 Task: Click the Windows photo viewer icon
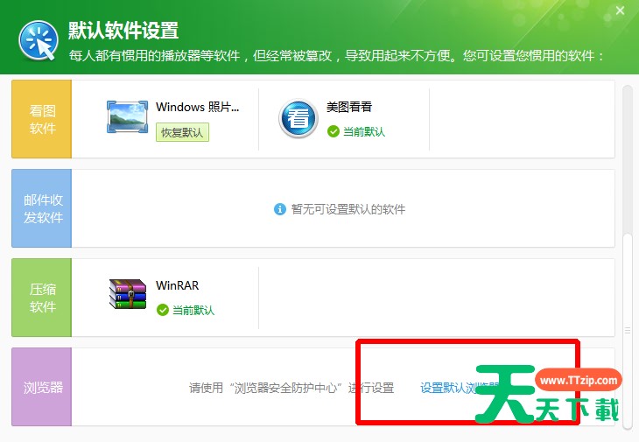coord(127,116)
